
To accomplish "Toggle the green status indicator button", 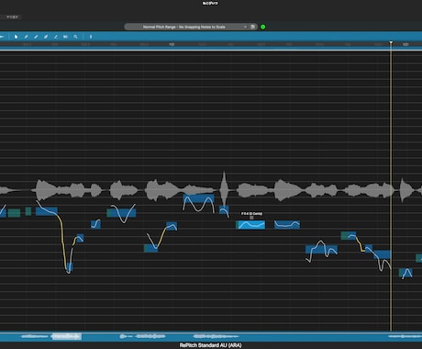I will point(263,27).
